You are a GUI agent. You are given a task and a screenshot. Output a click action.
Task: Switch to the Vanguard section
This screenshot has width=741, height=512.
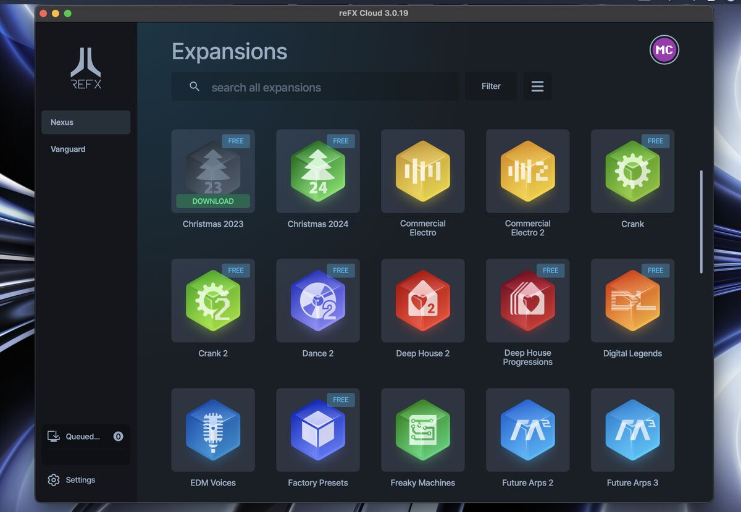pyautogui.click(x=68, y=149)
